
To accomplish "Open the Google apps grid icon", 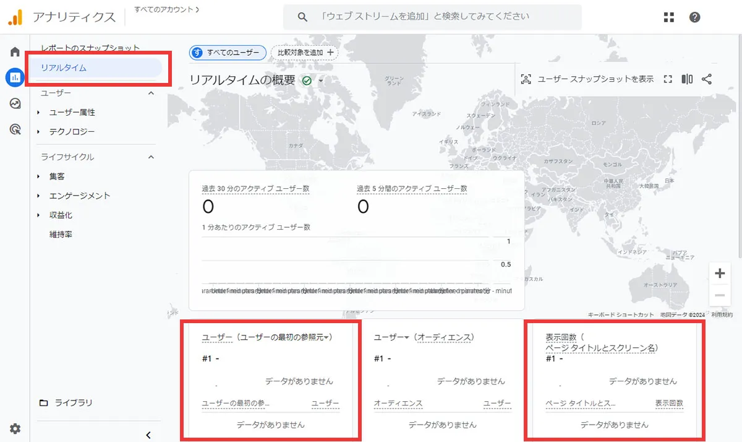I will tap(668, 17).
